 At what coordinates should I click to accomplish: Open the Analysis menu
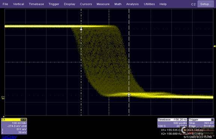[x=132, y=4]
